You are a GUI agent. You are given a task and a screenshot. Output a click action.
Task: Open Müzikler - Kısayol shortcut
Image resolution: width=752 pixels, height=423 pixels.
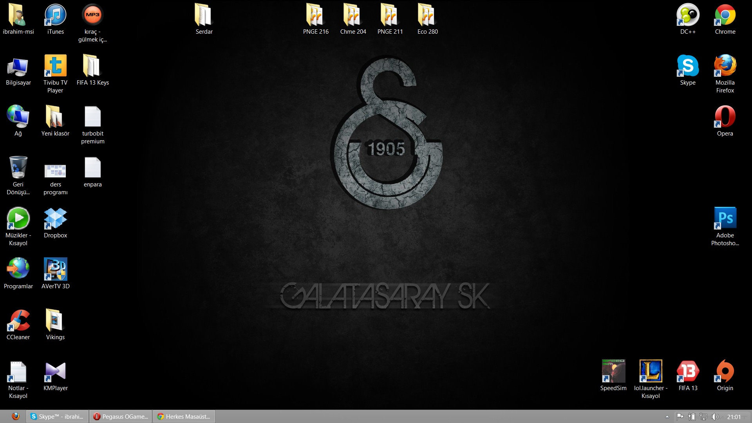pos(18,226)
